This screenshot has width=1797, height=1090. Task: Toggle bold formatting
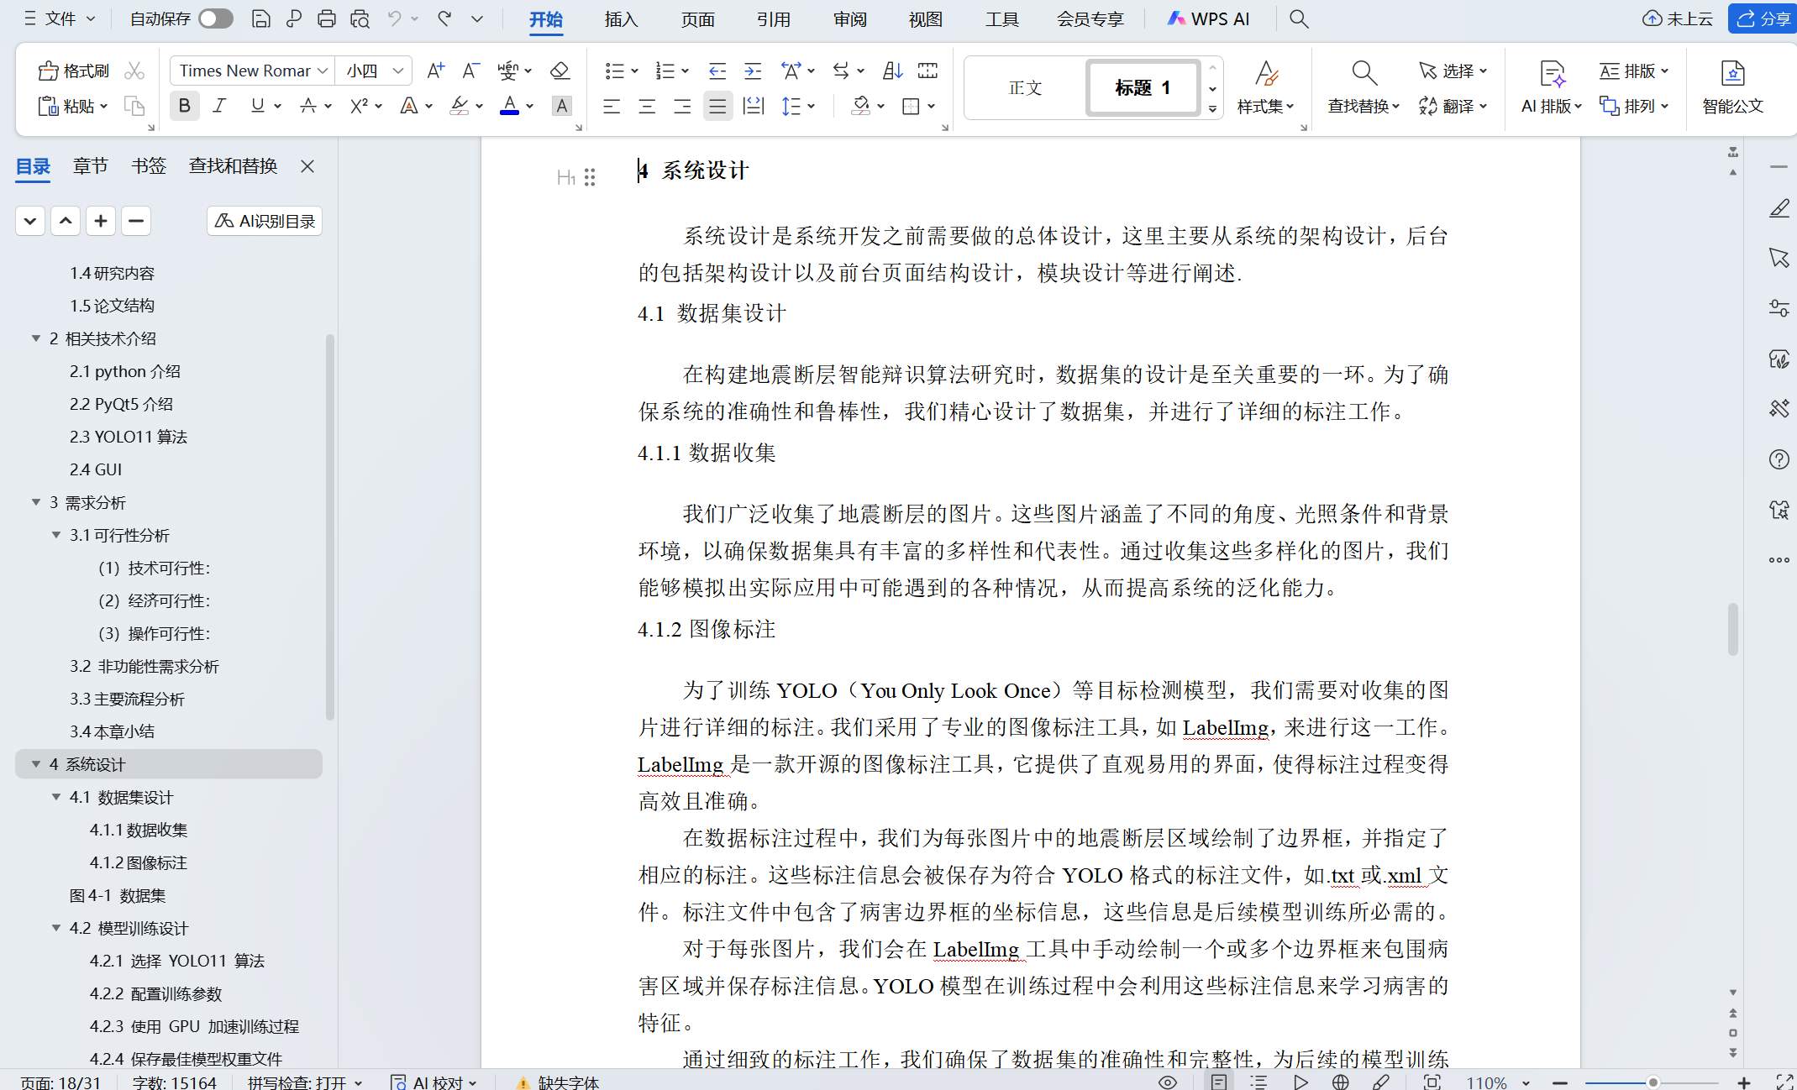pyautogui.click(x=184, y=106)
